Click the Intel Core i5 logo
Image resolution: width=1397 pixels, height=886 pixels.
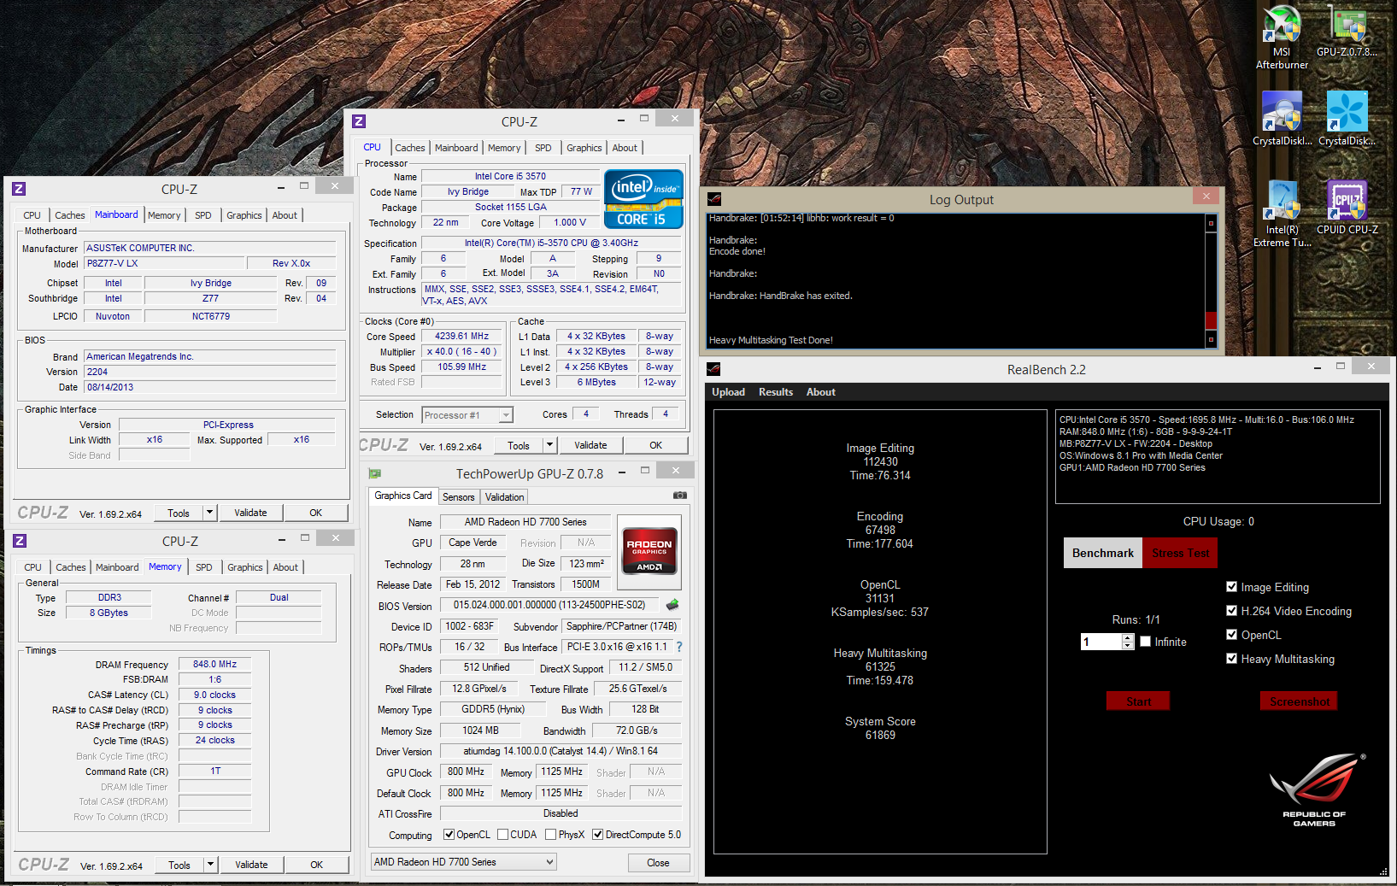coord(643,198)
